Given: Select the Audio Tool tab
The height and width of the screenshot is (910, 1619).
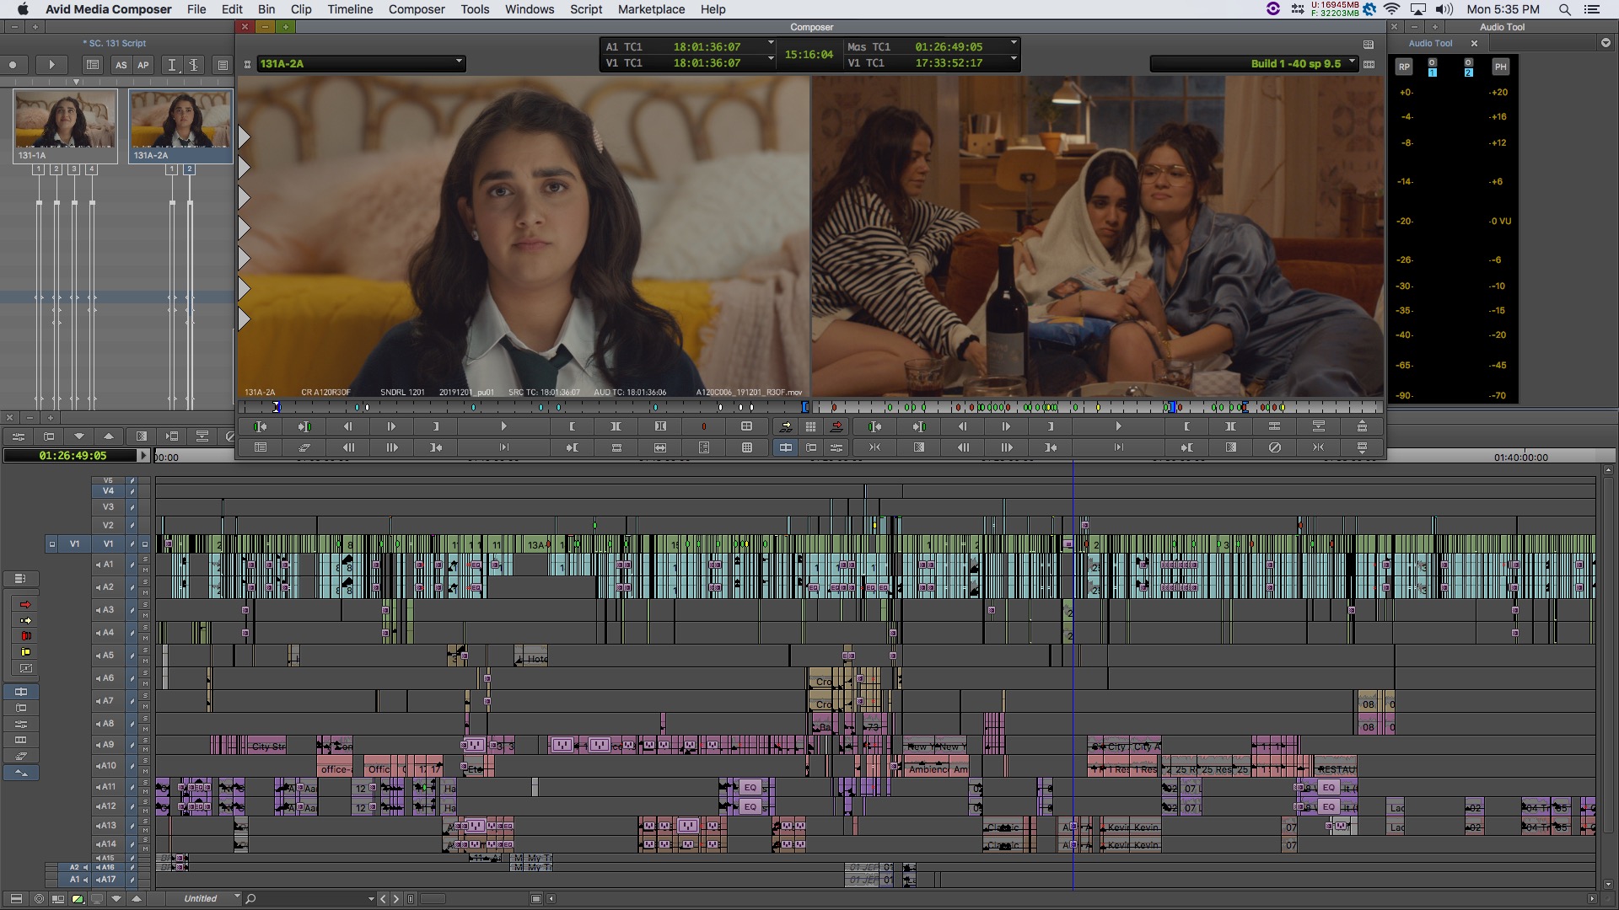Looking at the screenshot, I should [1430, 43].
